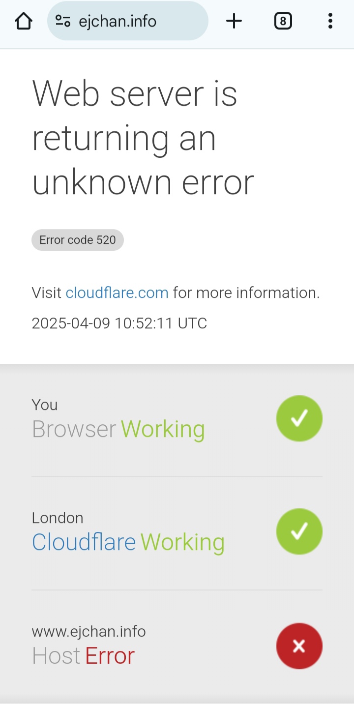The image size is (354, 704).
Task: Click the error timestamp 2025-04-09 text
Action: [119, 323]
